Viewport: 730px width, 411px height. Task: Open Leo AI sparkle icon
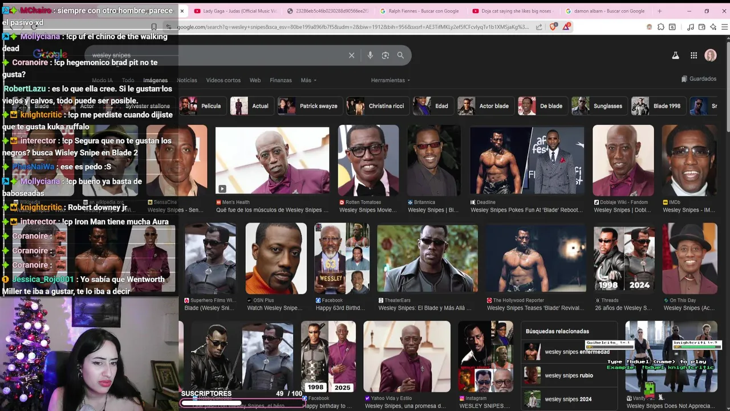click(713, 27)
